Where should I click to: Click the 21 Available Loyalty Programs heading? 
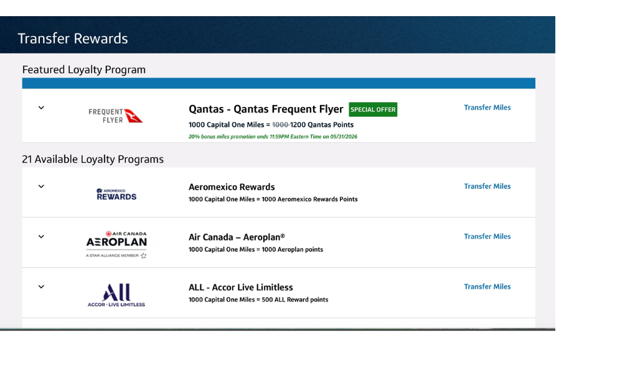[x=93, y=159]
